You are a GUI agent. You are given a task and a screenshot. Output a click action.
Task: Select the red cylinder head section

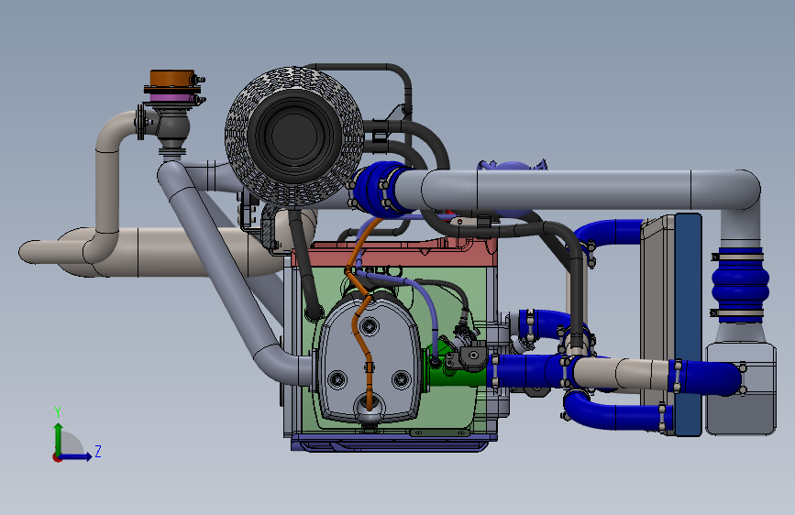(x=395, y=253)
